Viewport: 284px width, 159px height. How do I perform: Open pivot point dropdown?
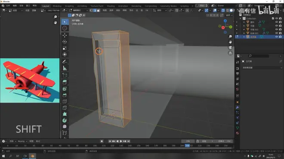click(171, 10)
